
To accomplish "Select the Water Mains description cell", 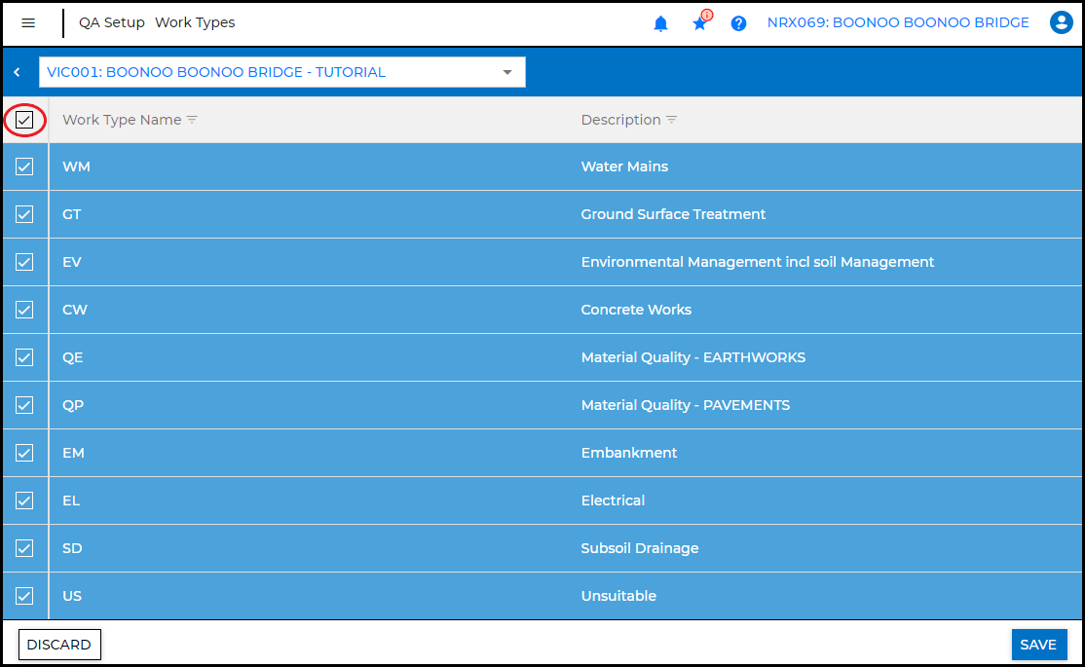I will (x=624, y=167).
